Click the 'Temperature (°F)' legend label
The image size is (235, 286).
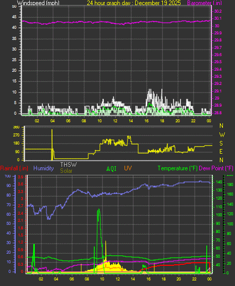[x=178, y=168]
